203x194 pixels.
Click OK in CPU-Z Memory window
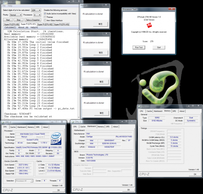click(195, 174)
